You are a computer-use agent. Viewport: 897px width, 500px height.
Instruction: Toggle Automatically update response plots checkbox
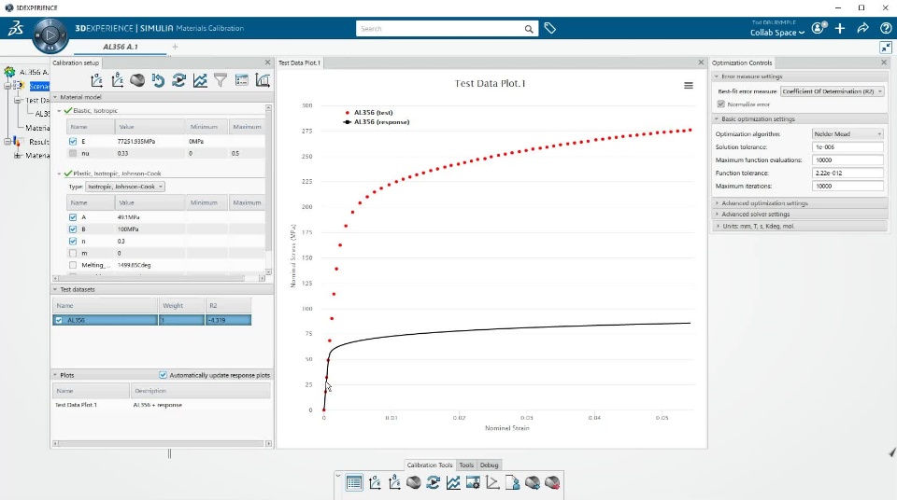[163, 375]
